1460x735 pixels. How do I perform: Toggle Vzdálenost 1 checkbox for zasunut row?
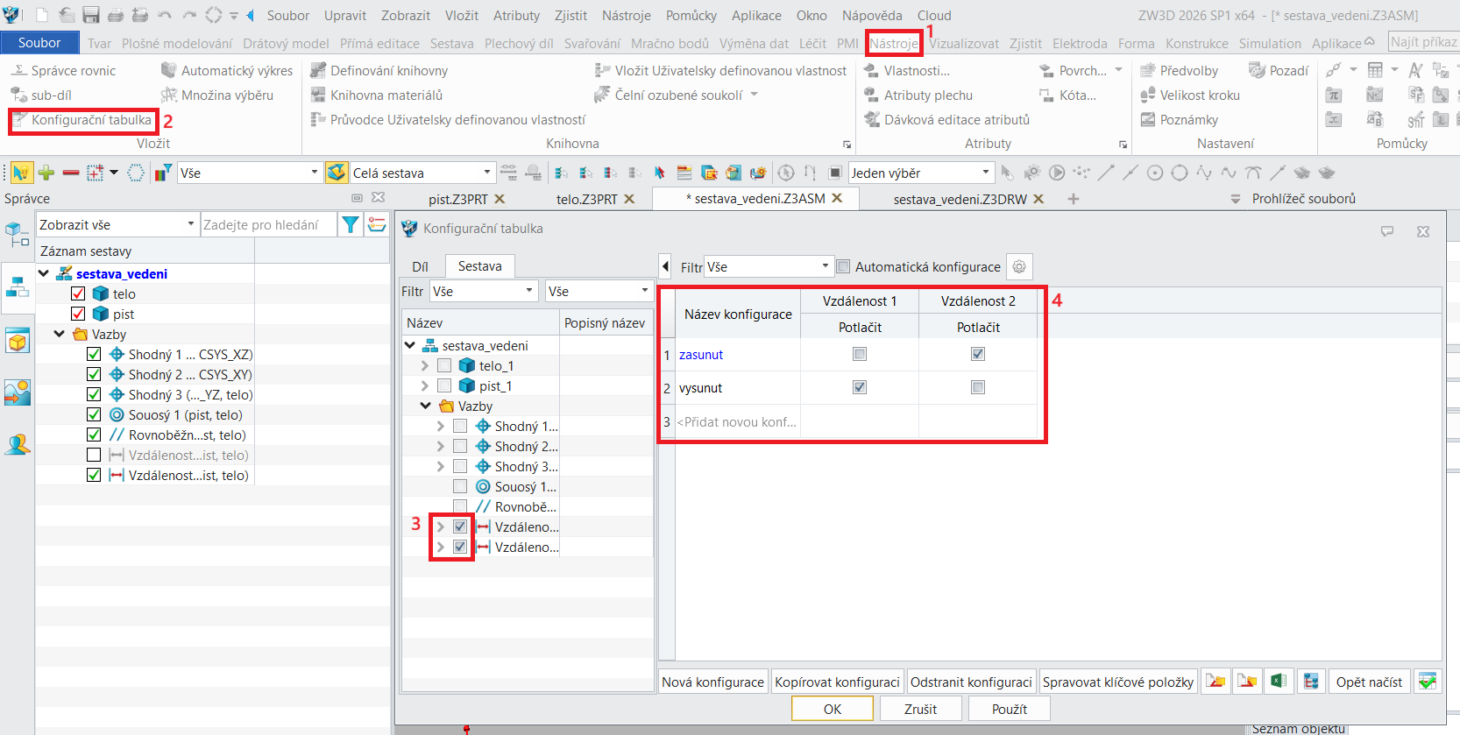tap(860, 354)
